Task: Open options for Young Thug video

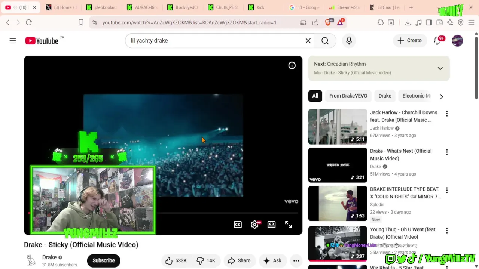Action: [446, 231]
